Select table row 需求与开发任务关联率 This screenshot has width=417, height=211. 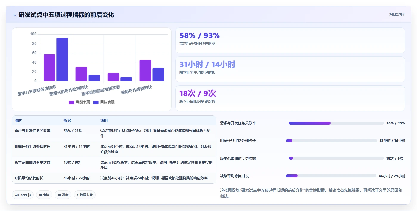pyautogui.click(x=114, y=133)
